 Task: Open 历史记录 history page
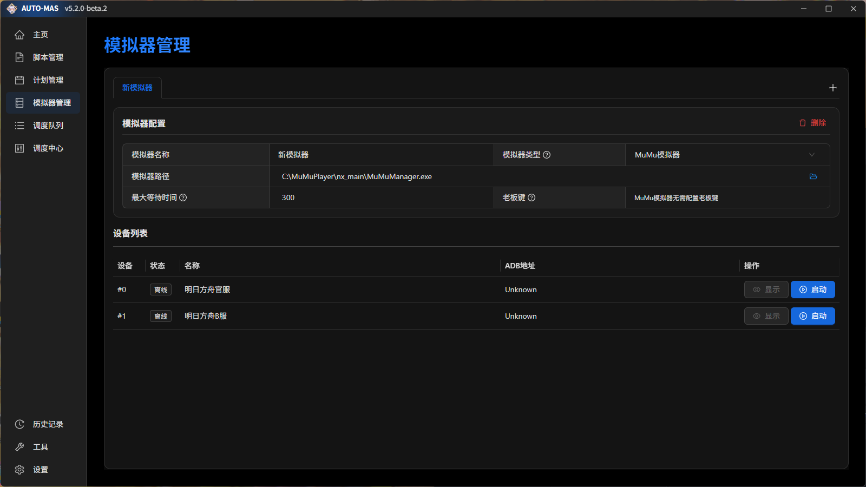pos(48,424)
